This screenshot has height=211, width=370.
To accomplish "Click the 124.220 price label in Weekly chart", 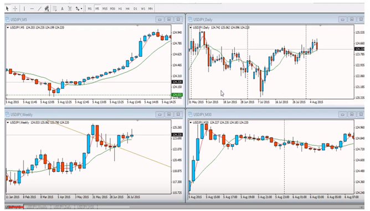I will pyautogui.click(x=177, y=135).
